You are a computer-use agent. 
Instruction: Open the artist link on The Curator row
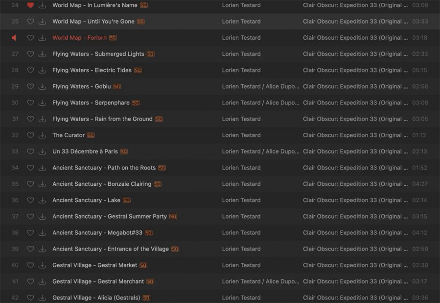tap(241, 135)
